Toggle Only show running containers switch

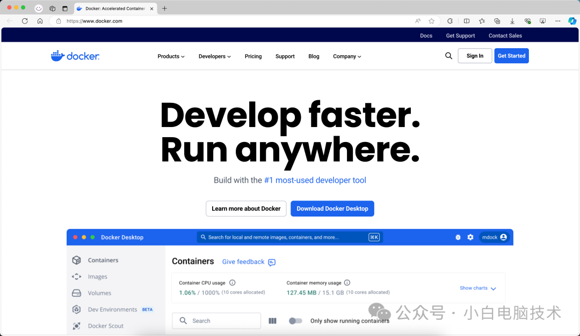pos(295,321)
